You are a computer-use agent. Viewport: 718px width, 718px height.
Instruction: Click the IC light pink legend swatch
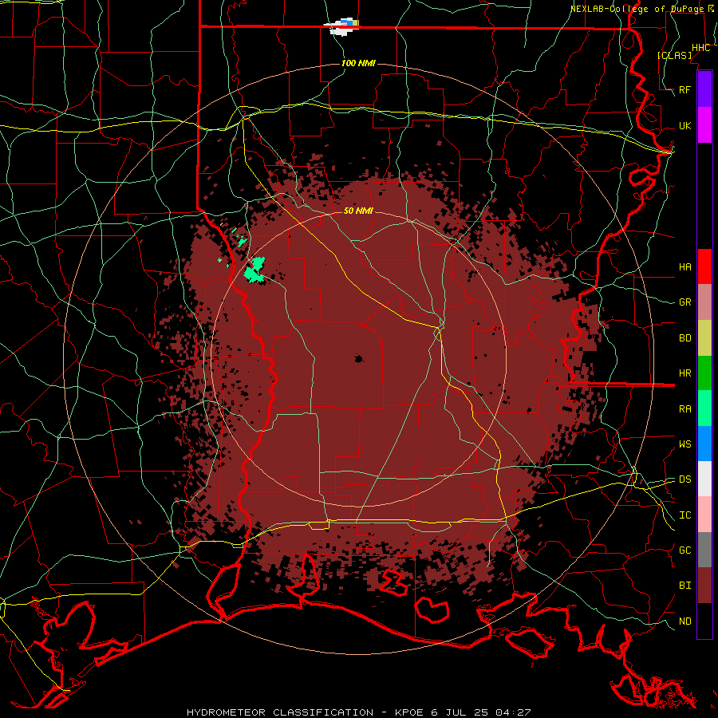click(x=704, y=515)
